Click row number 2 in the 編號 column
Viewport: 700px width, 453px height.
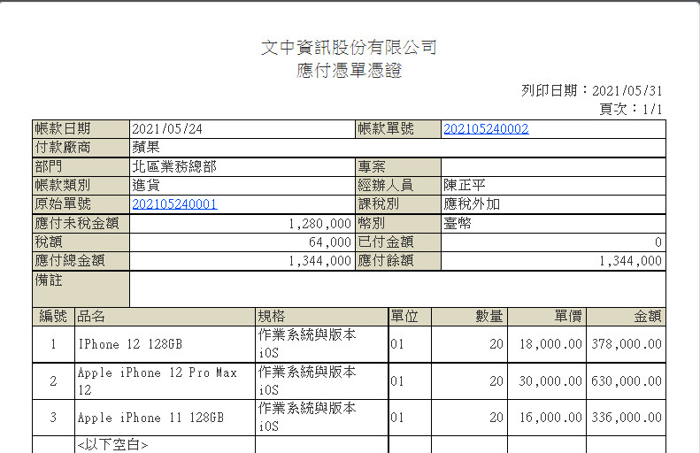coord(53,381)
